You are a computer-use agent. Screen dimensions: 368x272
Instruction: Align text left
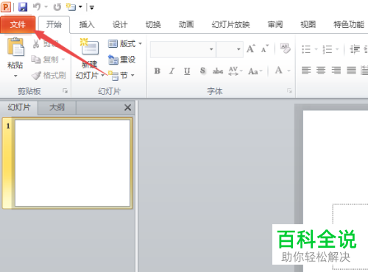306,71
